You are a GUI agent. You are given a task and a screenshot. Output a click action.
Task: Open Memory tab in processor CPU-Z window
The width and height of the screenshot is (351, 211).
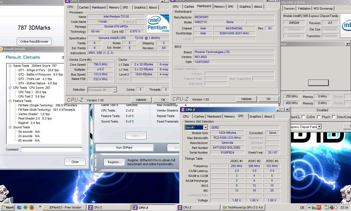[x=114, y=7]
